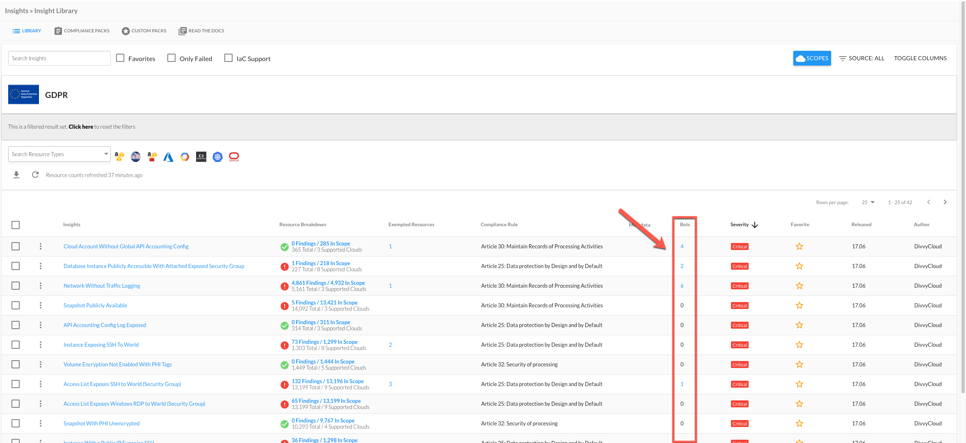Filter by Oracle cloud icon
Image resolution: width=966 pixels, height=443 pixels.
coord(234,157)
